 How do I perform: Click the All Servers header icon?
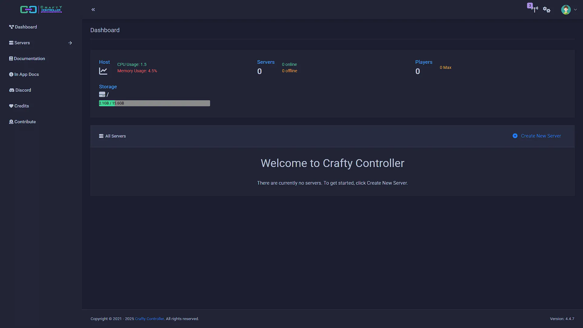click(x=101, y=136)
